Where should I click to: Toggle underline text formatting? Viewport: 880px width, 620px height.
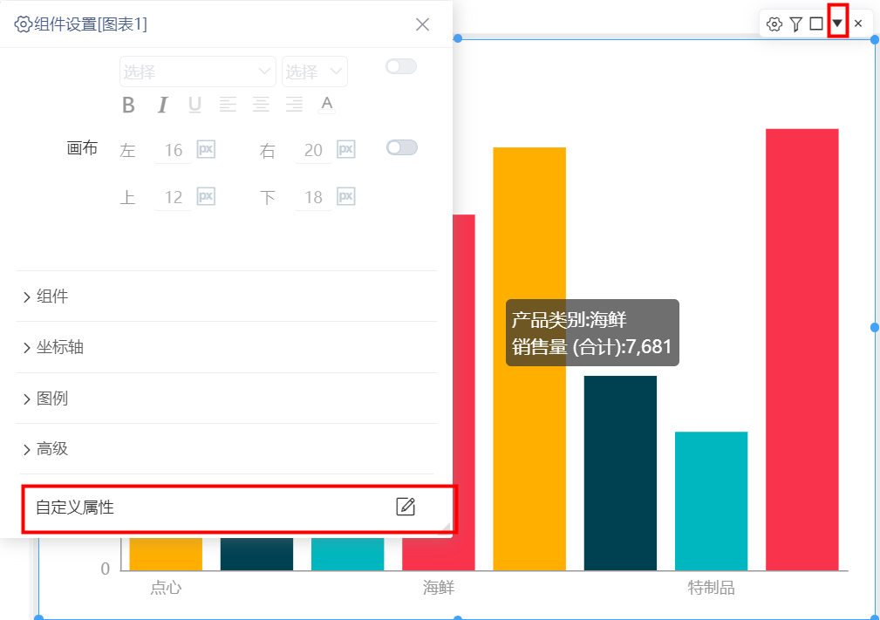(194, 105)
